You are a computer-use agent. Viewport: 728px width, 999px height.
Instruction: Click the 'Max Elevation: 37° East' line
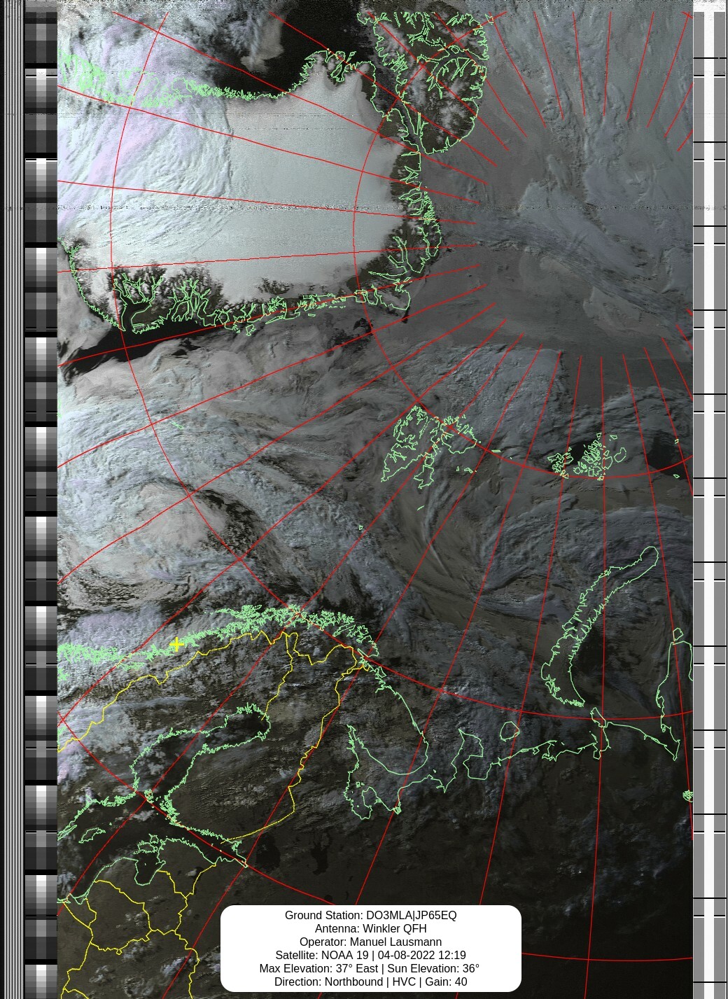370,968
